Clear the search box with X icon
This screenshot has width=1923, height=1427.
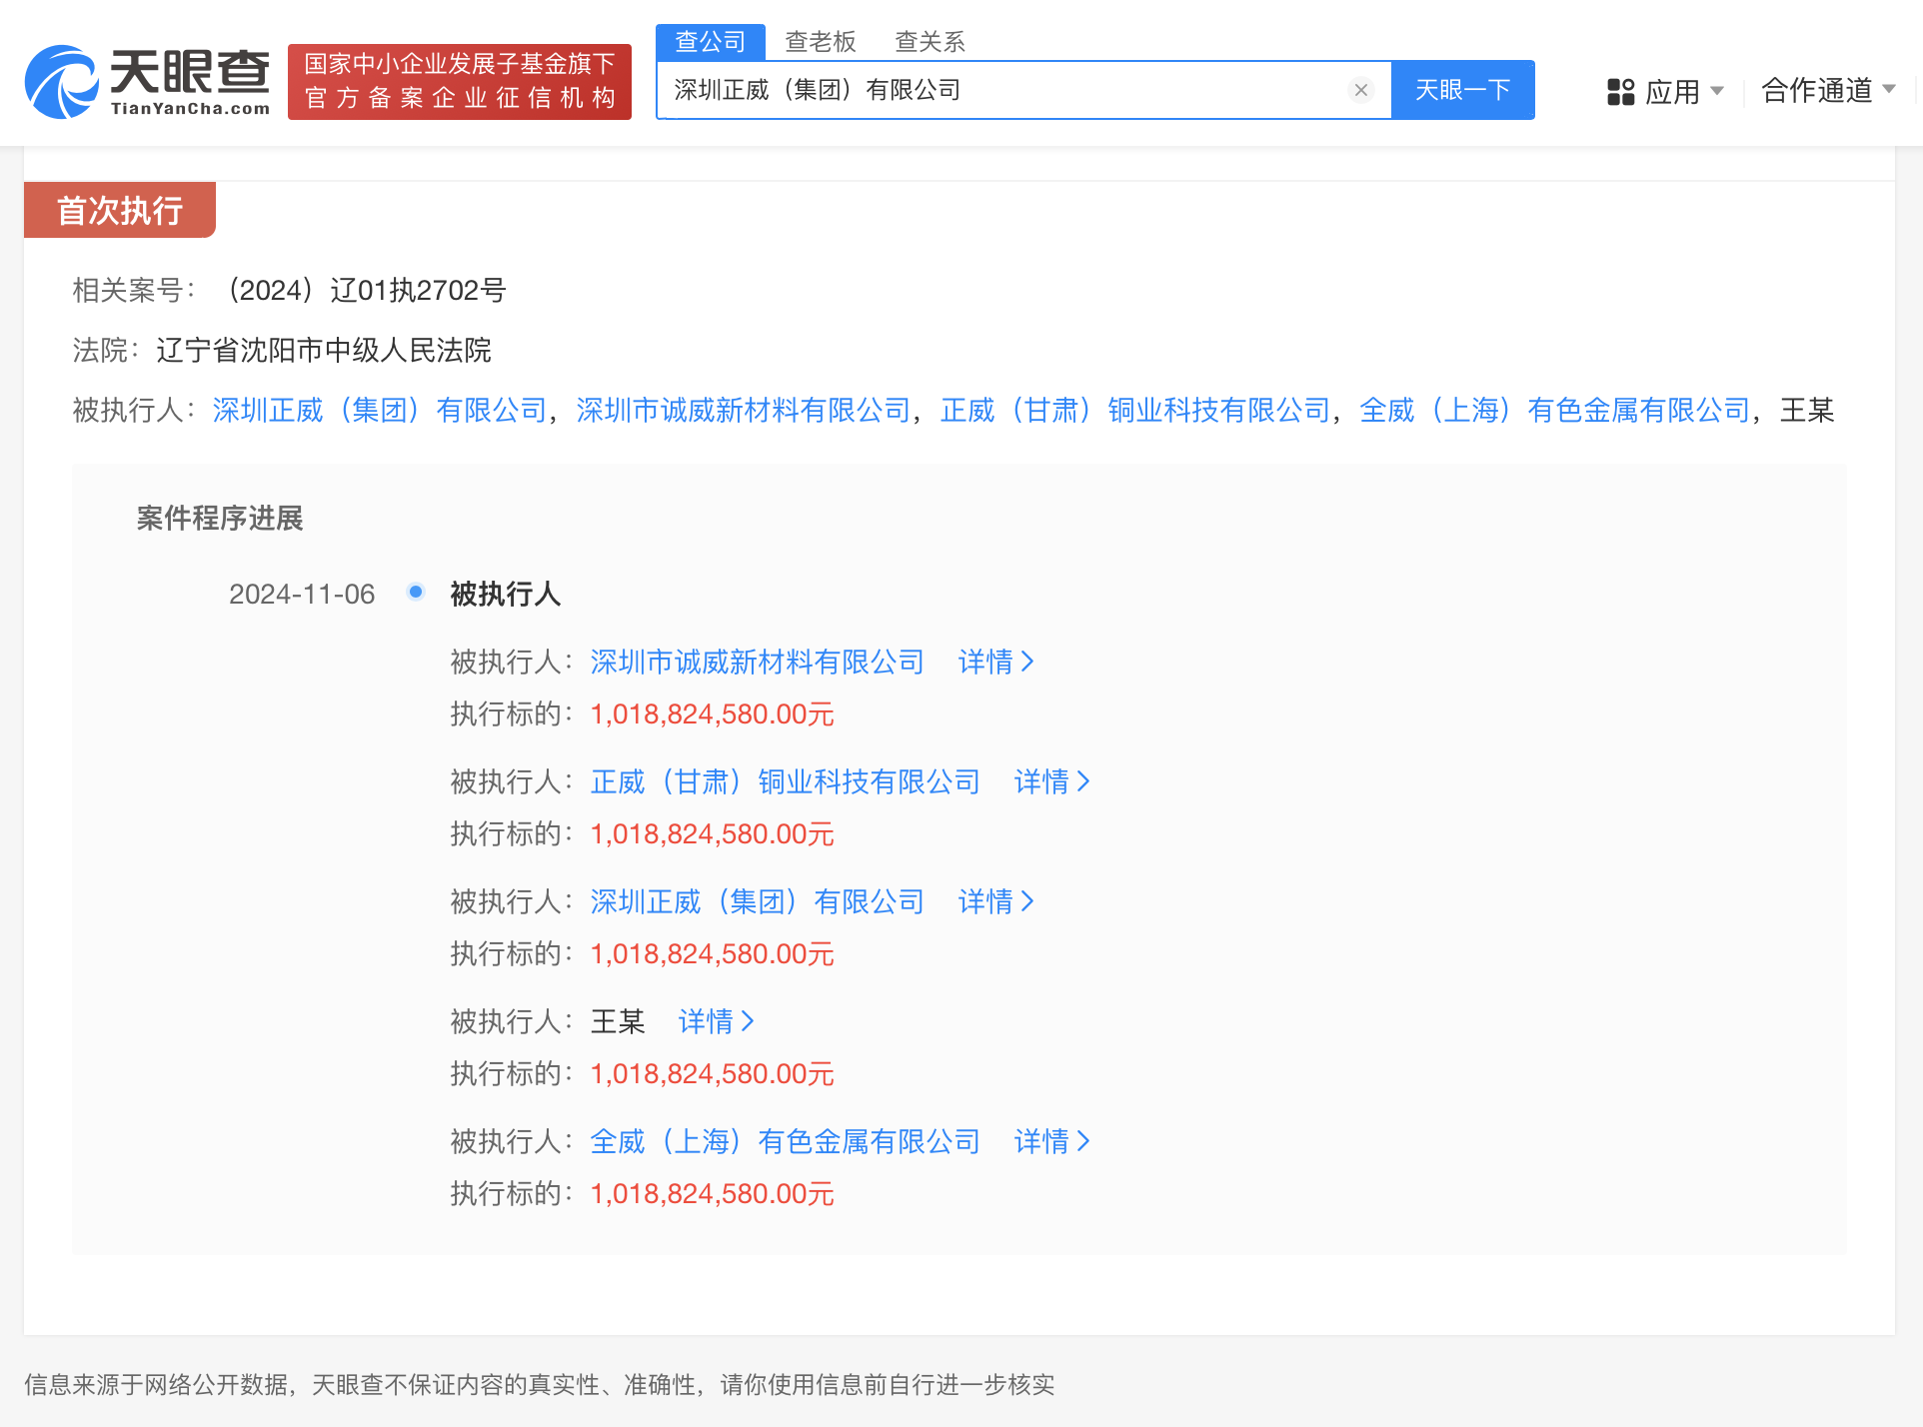click(x=1360, y=90)
